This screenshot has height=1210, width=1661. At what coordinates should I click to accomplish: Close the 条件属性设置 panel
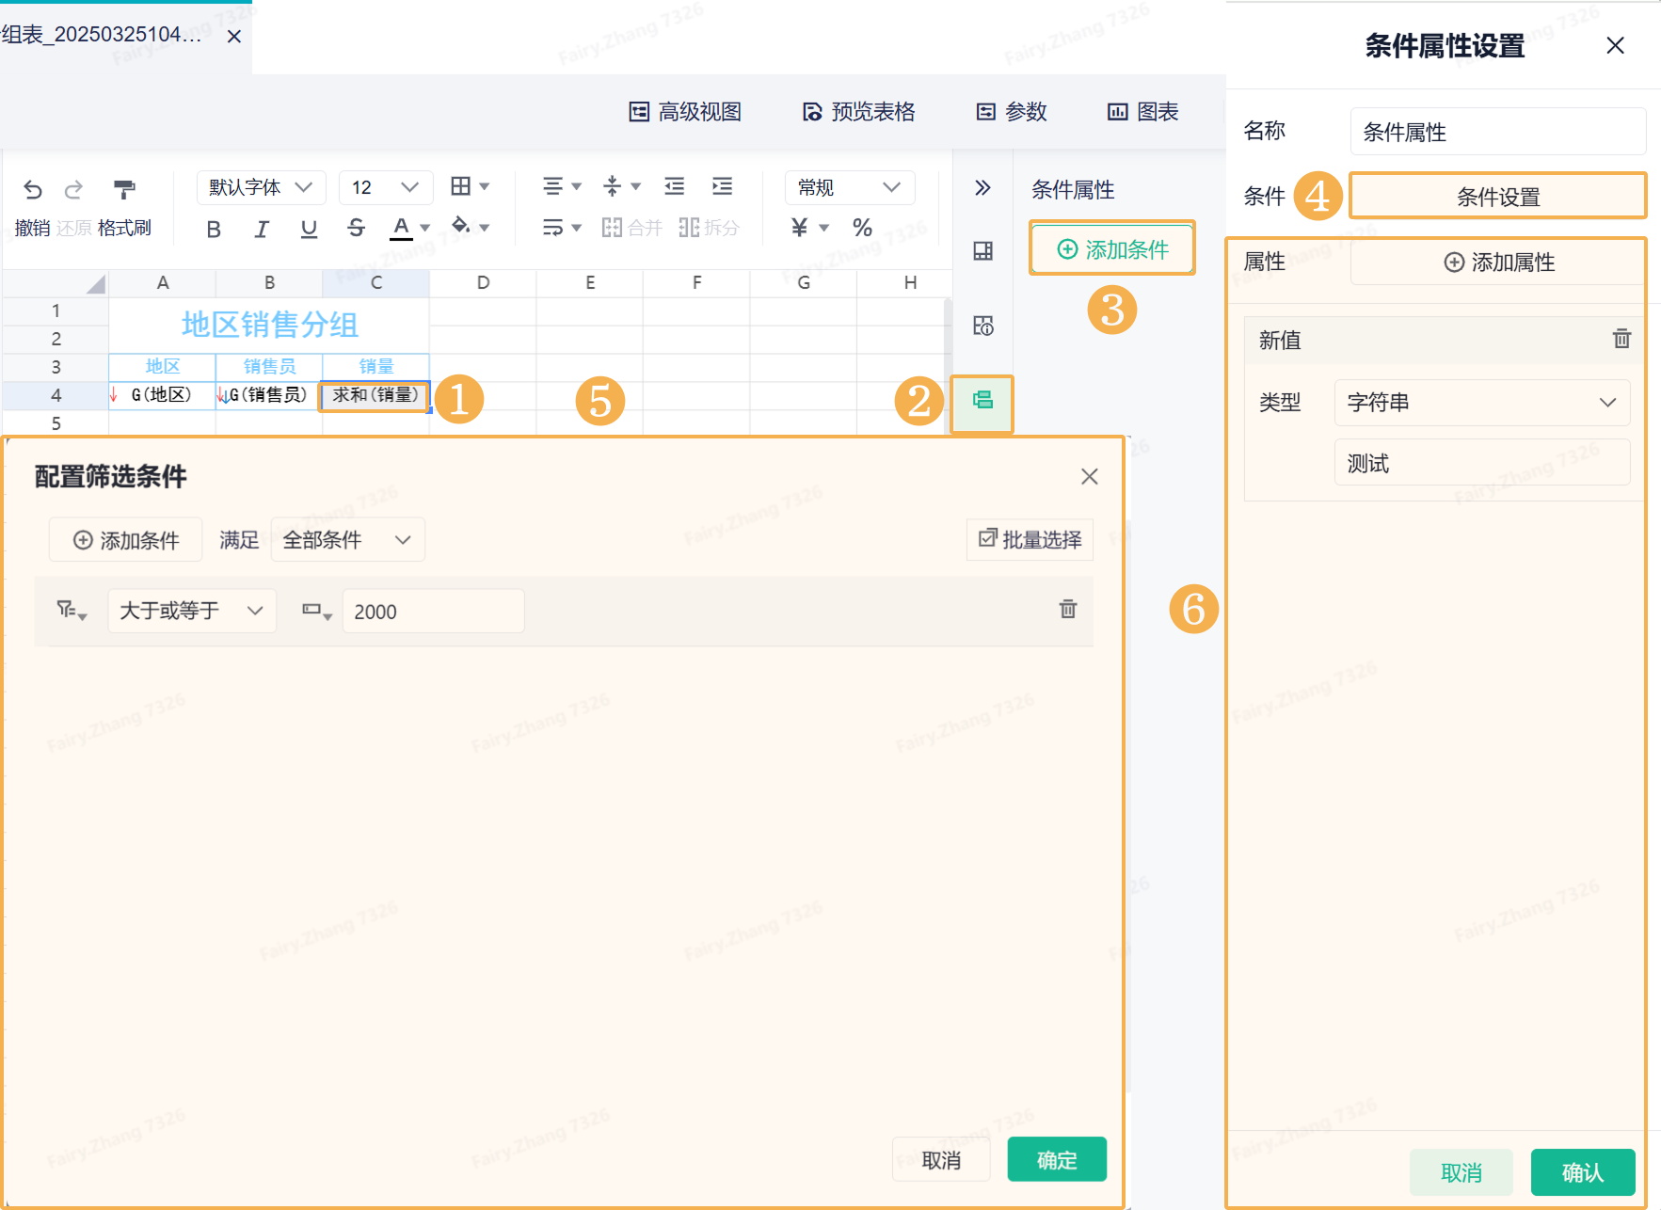pyautogui.click(x=1616, y=45)
